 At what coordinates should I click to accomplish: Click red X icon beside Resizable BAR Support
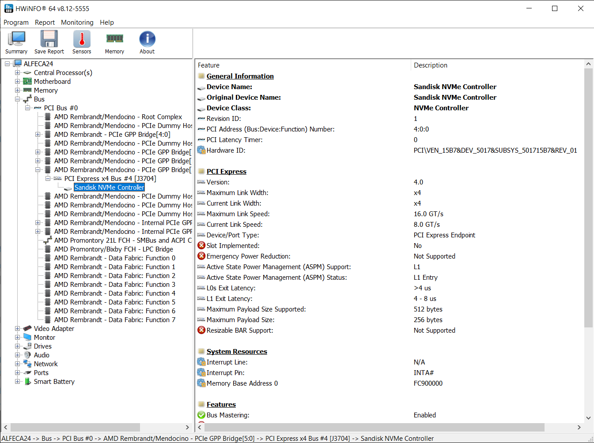(x=201, y=330)
